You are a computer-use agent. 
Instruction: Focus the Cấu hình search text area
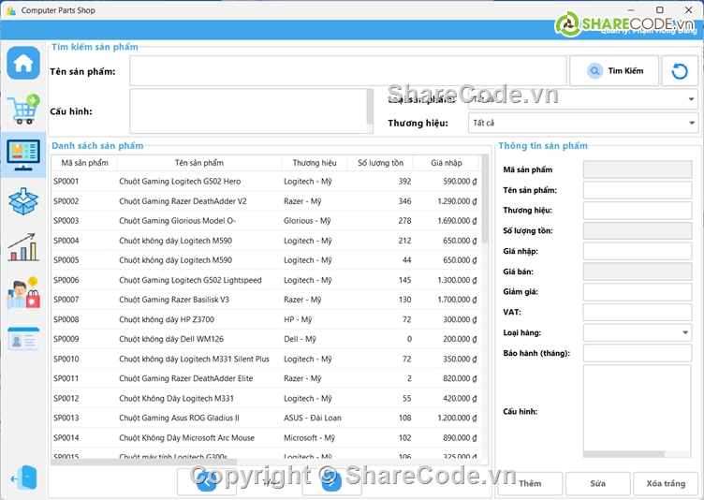click(x=248, y=111)
